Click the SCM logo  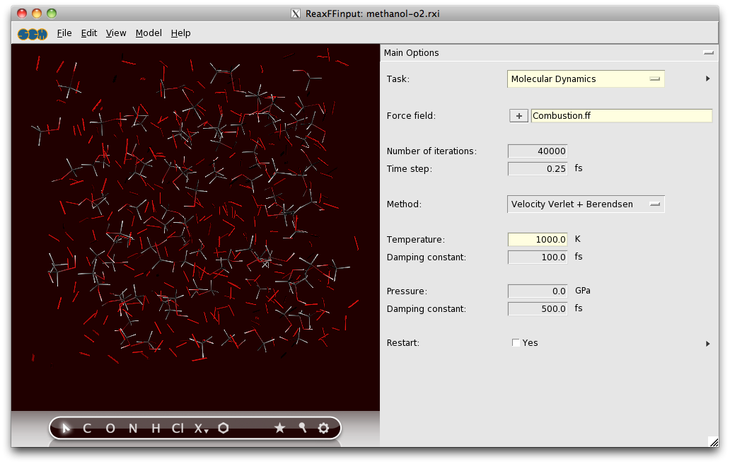33,34
